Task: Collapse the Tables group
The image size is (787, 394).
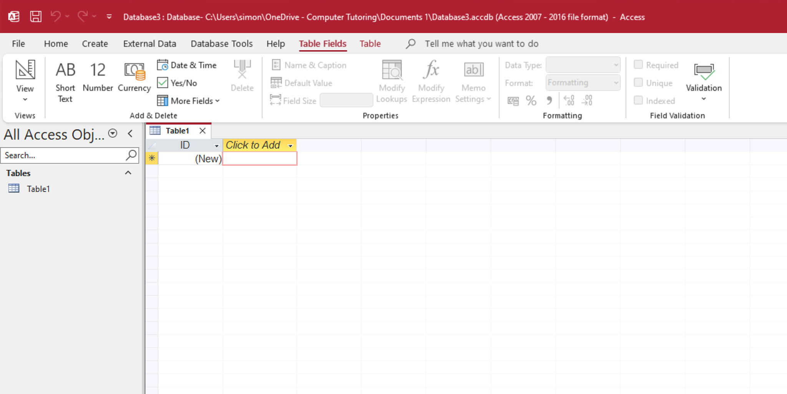Action: coord(128,173)
